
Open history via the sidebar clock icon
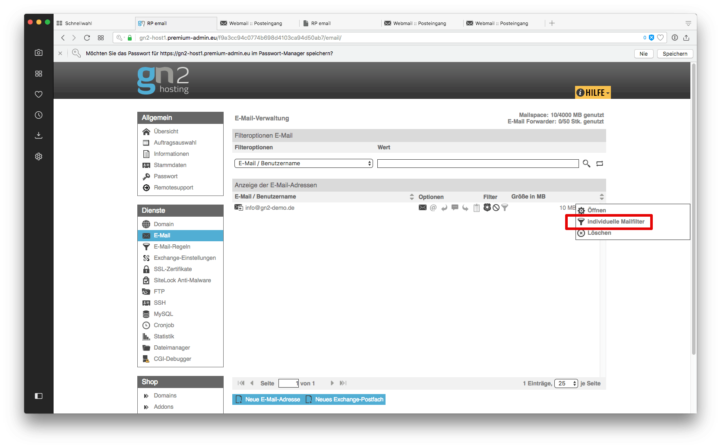pos(38,115)
